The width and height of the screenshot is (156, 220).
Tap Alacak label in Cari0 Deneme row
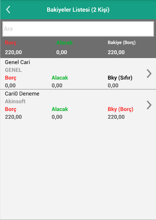point(60,109)
